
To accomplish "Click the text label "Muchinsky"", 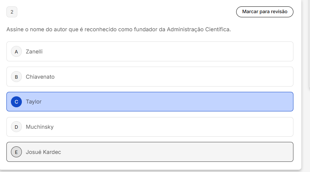I will tap(40, 127).
